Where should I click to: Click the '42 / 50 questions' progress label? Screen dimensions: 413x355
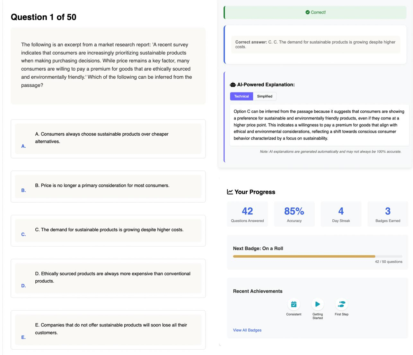tap(389, 262)
